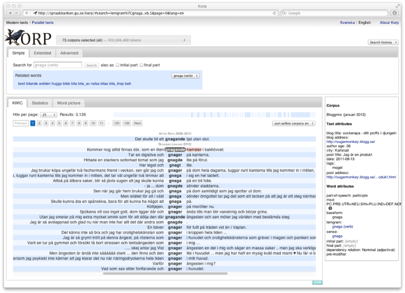Click the browser forward arrow button
The image size is (405, 293).
tap(17, 13)
